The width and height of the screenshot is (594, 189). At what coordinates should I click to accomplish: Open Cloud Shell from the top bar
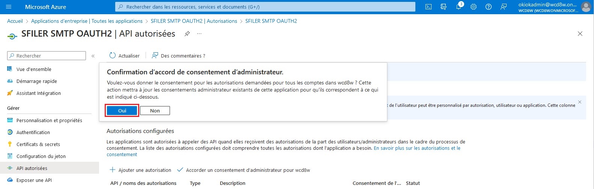click(x=429, y=7)
